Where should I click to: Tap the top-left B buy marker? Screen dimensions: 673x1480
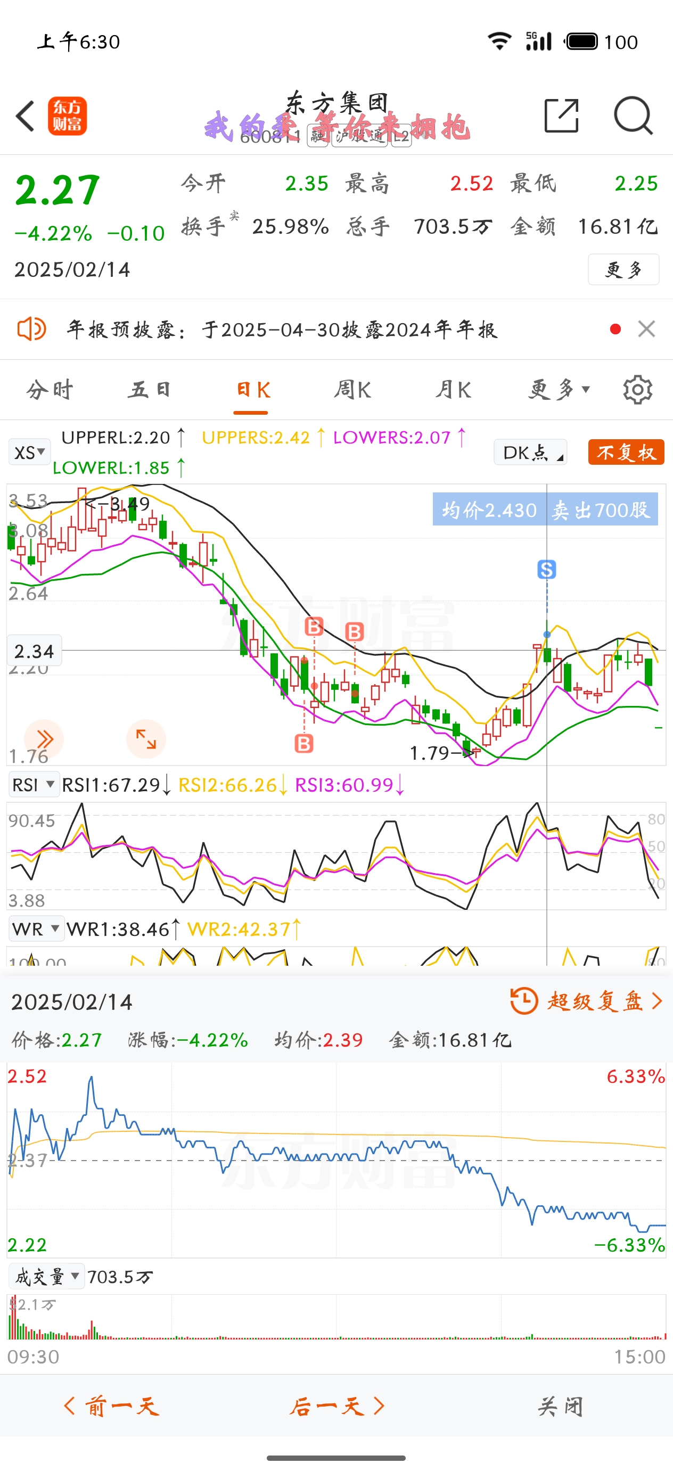(x=314, y=626)
